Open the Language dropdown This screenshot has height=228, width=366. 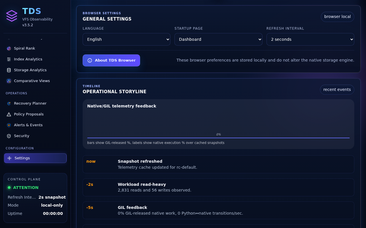pos(126,39)
